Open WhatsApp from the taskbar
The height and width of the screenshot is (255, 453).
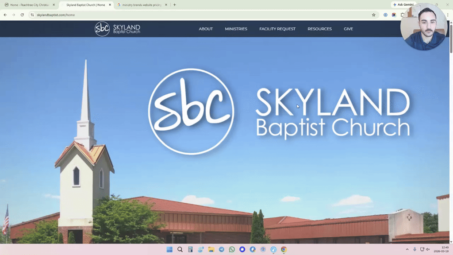[x=232, y=249]
